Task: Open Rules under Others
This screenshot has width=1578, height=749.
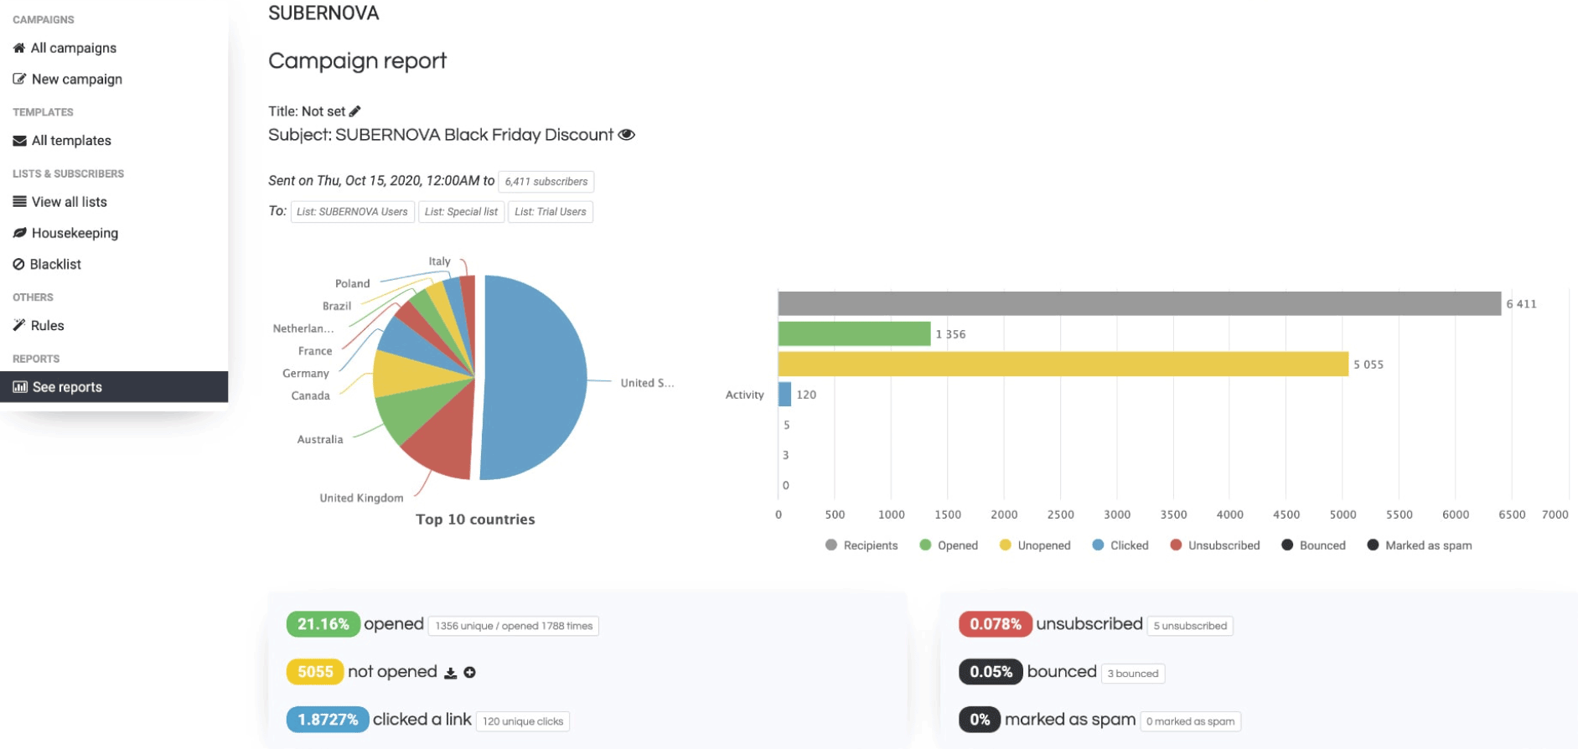Action: pyautogui.click(x=39, y=326)
